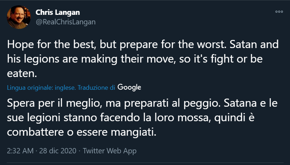Open the three-dot more options menu
Viewport: 290px width, 165px height.
point(279,12)
